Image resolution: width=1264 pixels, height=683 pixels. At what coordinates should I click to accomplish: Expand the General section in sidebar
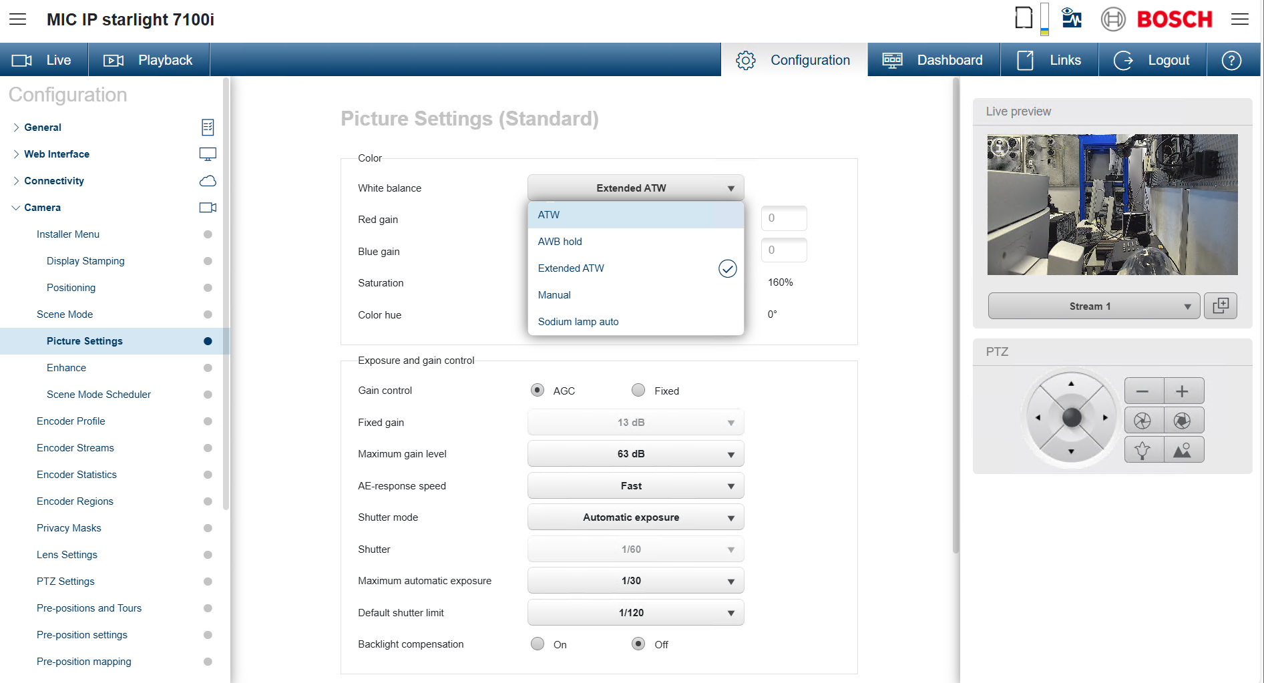coord(43,128)
